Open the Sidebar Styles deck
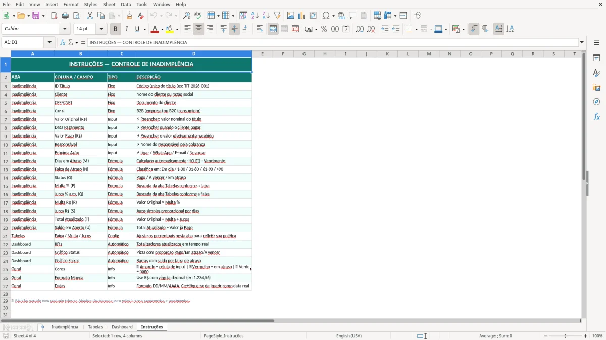Screen dimensions: 606x340 pos(596,73)
